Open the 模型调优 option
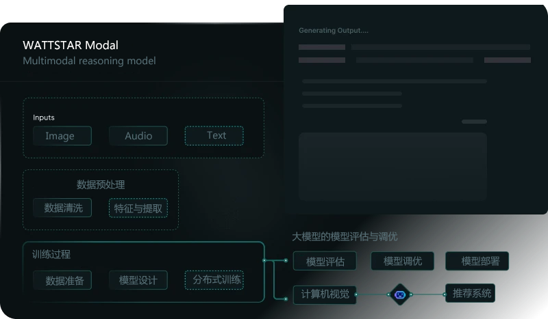The height and width of the screenshot is (319, 548). click(402, 261)
